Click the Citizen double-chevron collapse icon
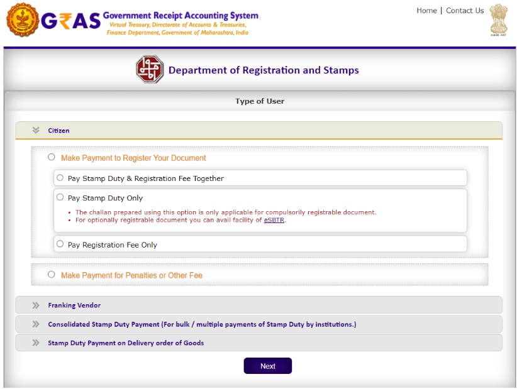The height and width of the screenshot is (389, 517). (36, 131)
